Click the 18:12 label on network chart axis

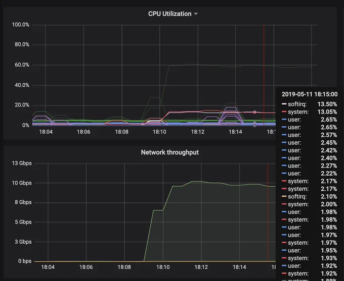pyautogui.click(x=201, y=267)
